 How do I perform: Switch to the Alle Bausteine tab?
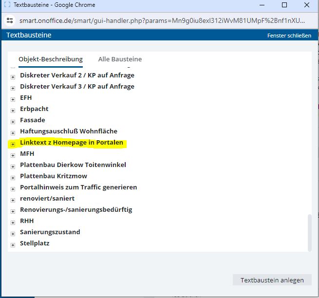tap(120, 59)
